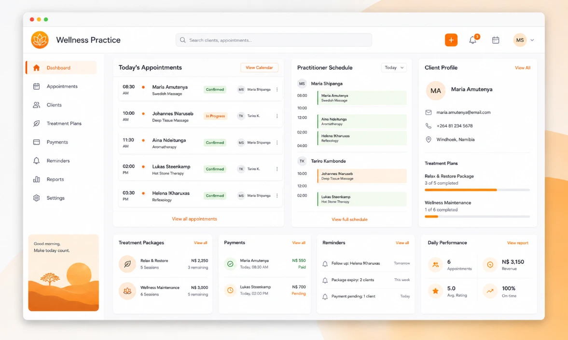Click paid checkmark icon for Maria Amutenya
Screen dimensions: 568x340
[230, 264]
